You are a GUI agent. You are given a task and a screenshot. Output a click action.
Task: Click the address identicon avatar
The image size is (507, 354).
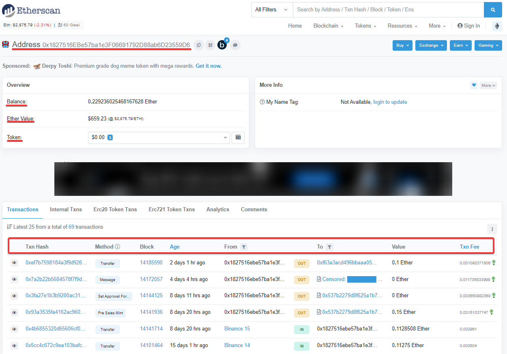(x=6, y=44)
